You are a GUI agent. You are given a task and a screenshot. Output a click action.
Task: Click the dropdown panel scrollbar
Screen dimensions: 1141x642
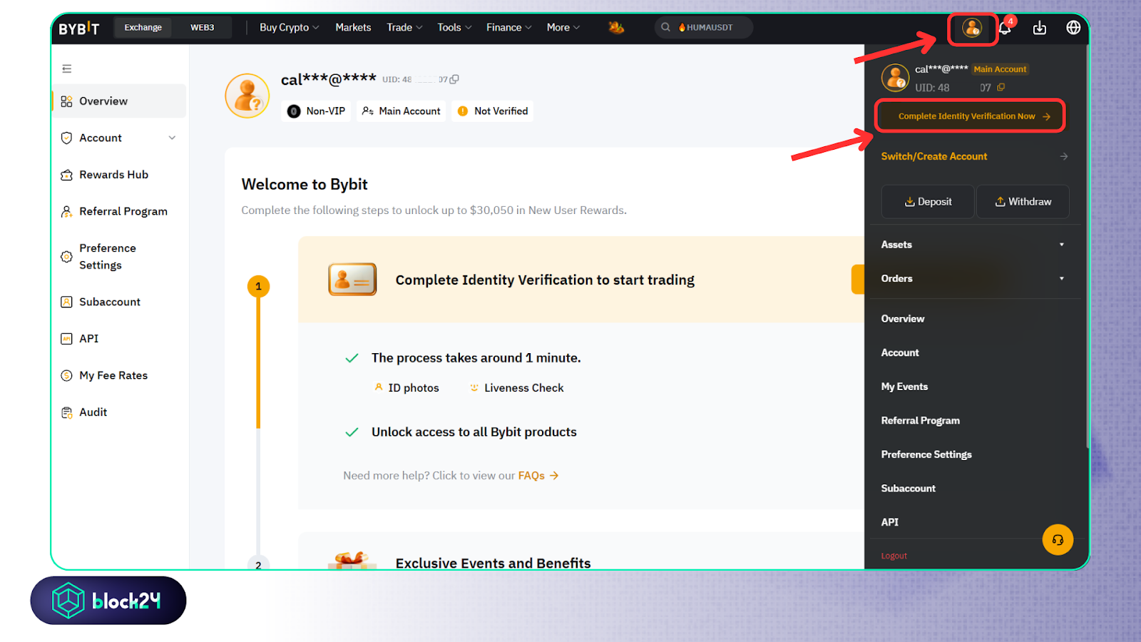pos(1087,246)
